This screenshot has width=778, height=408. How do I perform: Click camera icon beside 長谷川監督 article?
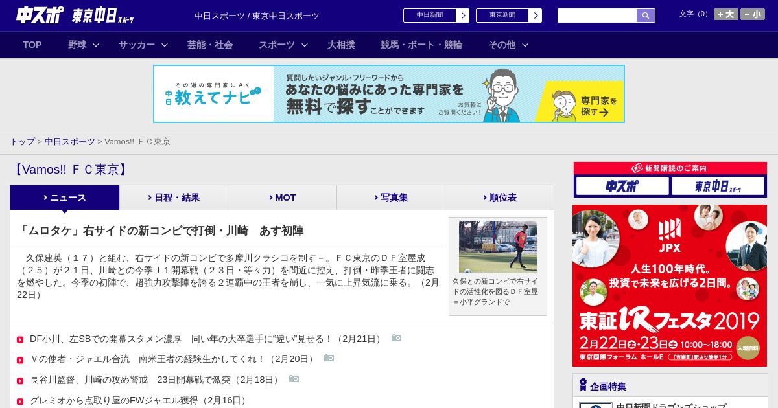(x=294, y=379)
